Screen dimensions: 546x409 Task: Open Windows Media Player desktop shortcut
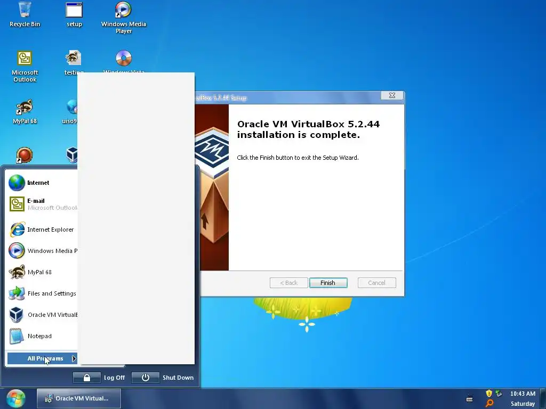[124, 18]
